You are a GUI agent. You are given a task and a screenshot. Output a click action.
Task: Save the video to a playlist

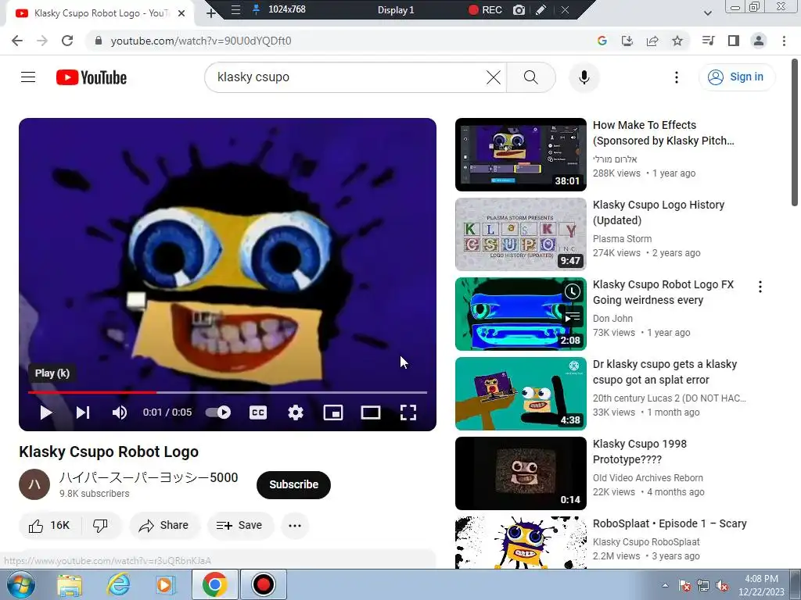click(239, 526)
